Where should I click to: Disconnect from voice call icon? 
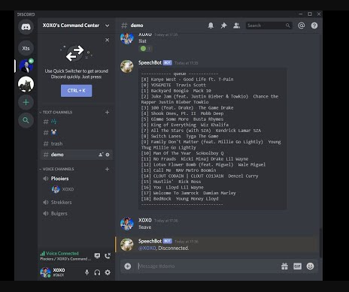click(108, 256)
